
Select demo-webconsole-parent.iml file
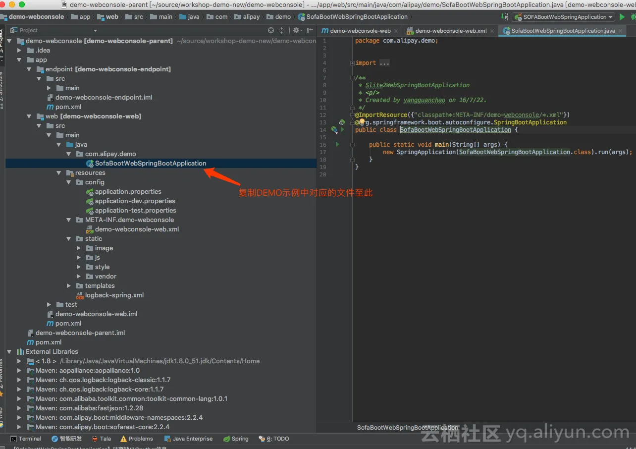click(75, 333)
